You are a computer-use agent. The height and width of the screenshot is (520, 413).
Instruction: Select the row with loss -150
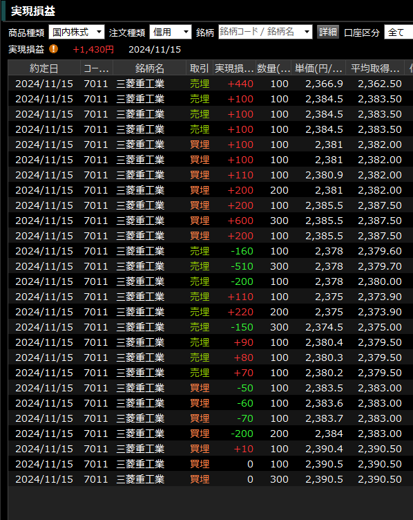point(211,327)
